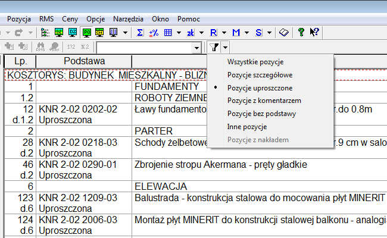Select the 'FUNDAMENTY' row in the table
This screenshot has width=387, height=238.
click(x=161, y=87)
